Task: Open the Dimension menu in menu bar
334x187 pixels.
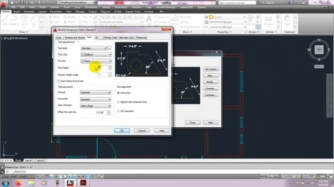Action: tap(91, 7)
